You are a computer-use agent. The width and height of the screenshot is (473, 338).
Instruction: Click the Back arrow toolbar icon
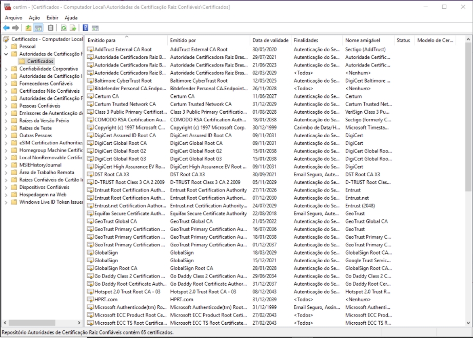(6, 28)
